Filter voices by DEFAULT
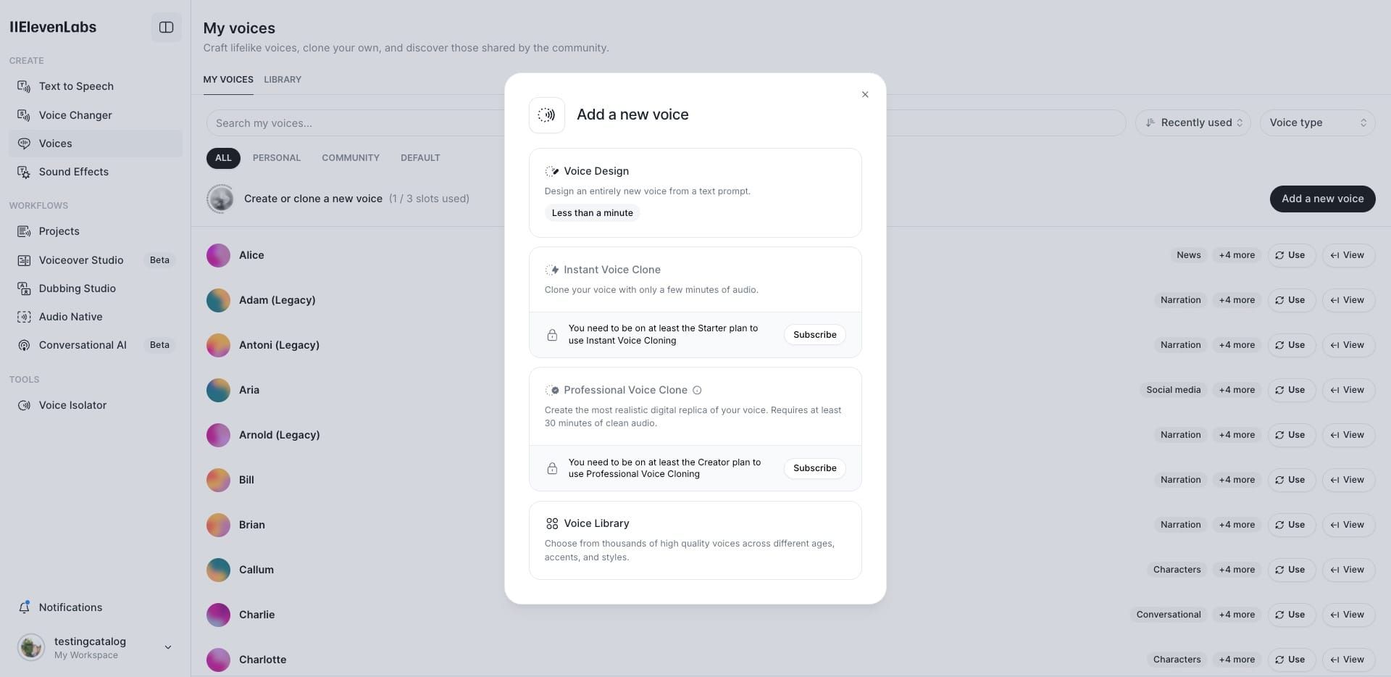The width and height of the screenshot is (1391, 677). tap(420, 158)
